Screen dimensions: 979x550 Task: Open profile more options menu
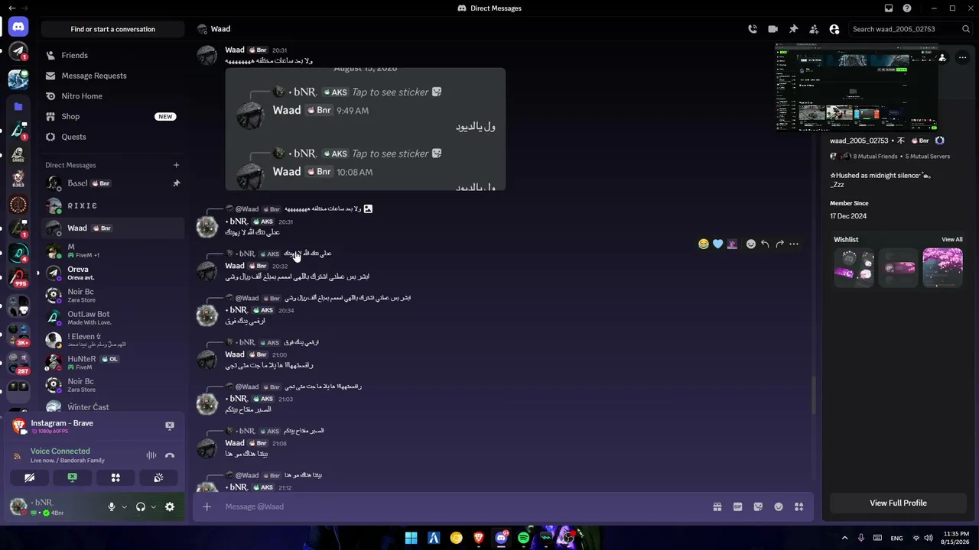tap(962, 57)
